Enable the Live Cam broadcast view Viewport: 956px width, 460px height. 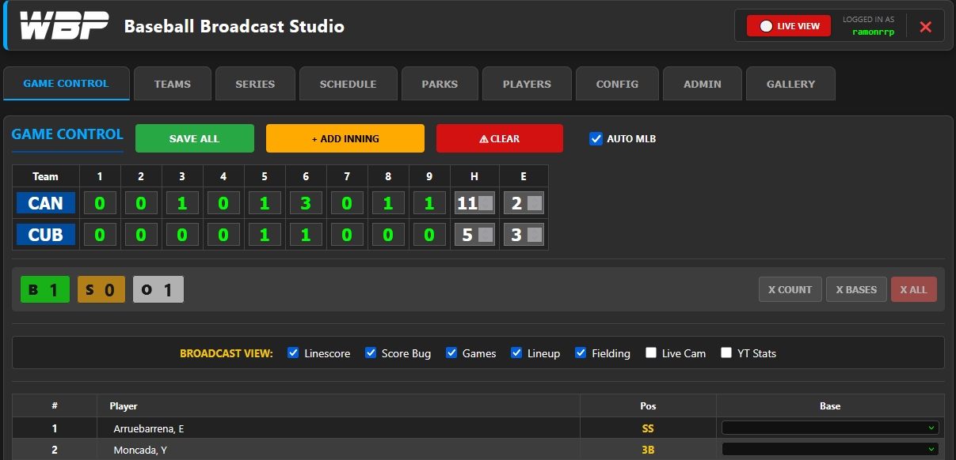click(x=651, y=353)
